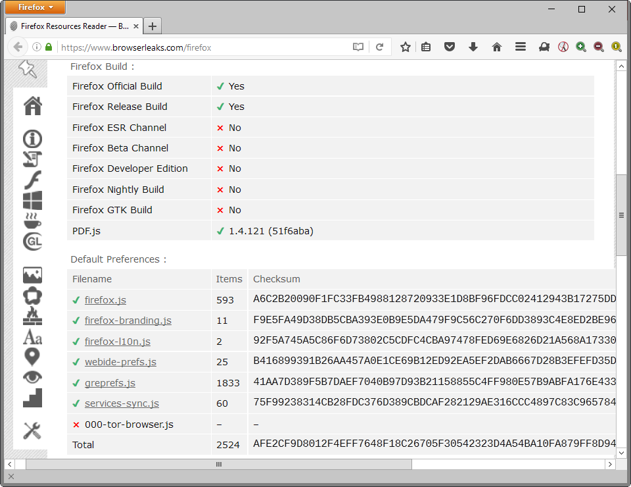
Task: Click vertical scrollbar up arrow
Action: pyautogui.click(x=621, y=66)
